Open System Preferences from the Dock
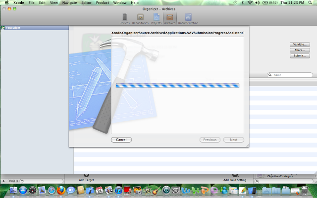Viewport: 317px width, 198px height. pyautogui.click(x=176, y=190)
